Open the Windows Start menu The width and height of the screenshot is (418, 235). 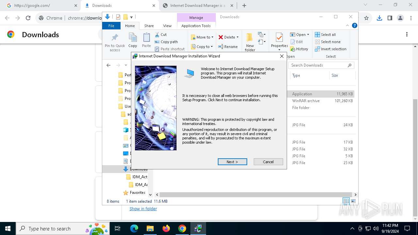(x=8, y=228)
